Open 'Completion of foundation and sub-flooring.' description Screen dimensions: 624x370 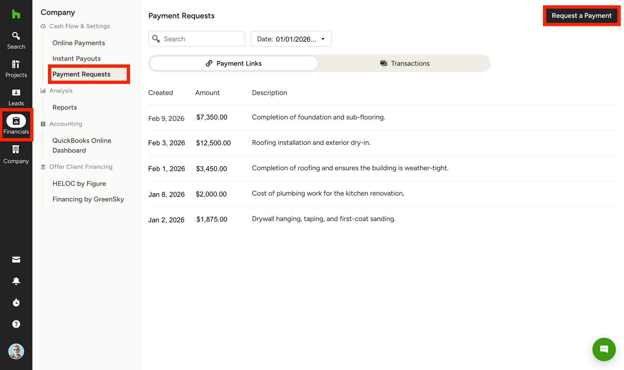pos(318,117)
